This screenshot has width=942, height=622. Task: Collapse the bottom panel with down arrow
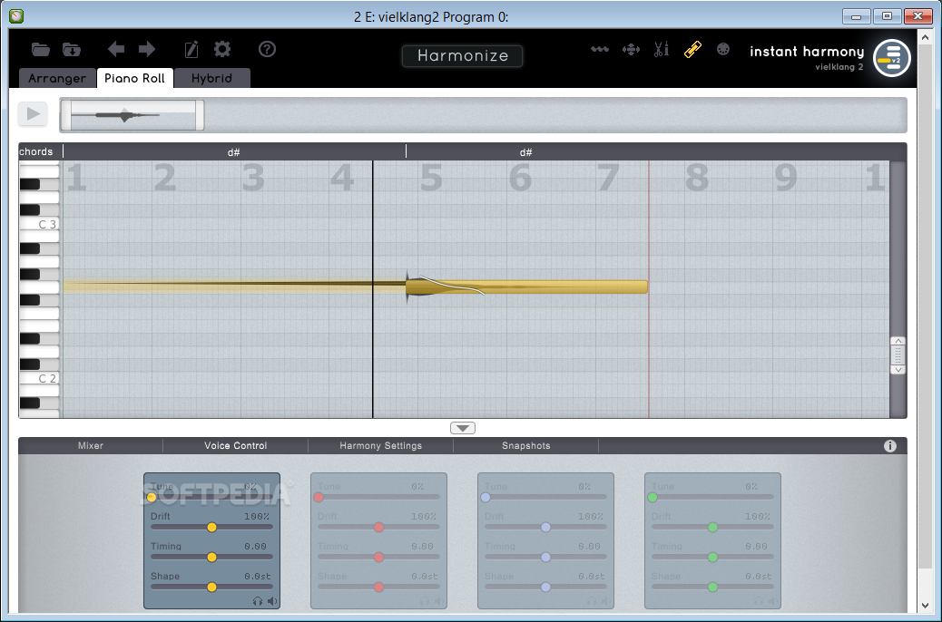[462, 428]
